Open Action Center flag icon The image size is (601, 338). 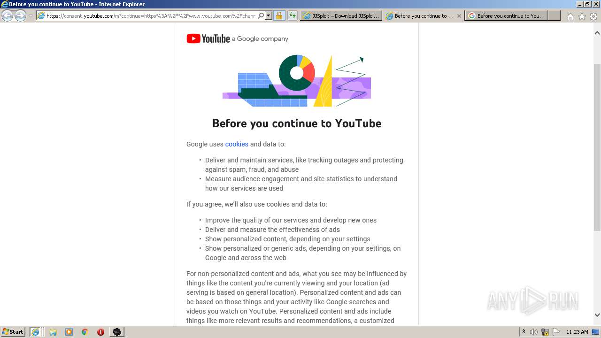point(556,332)
